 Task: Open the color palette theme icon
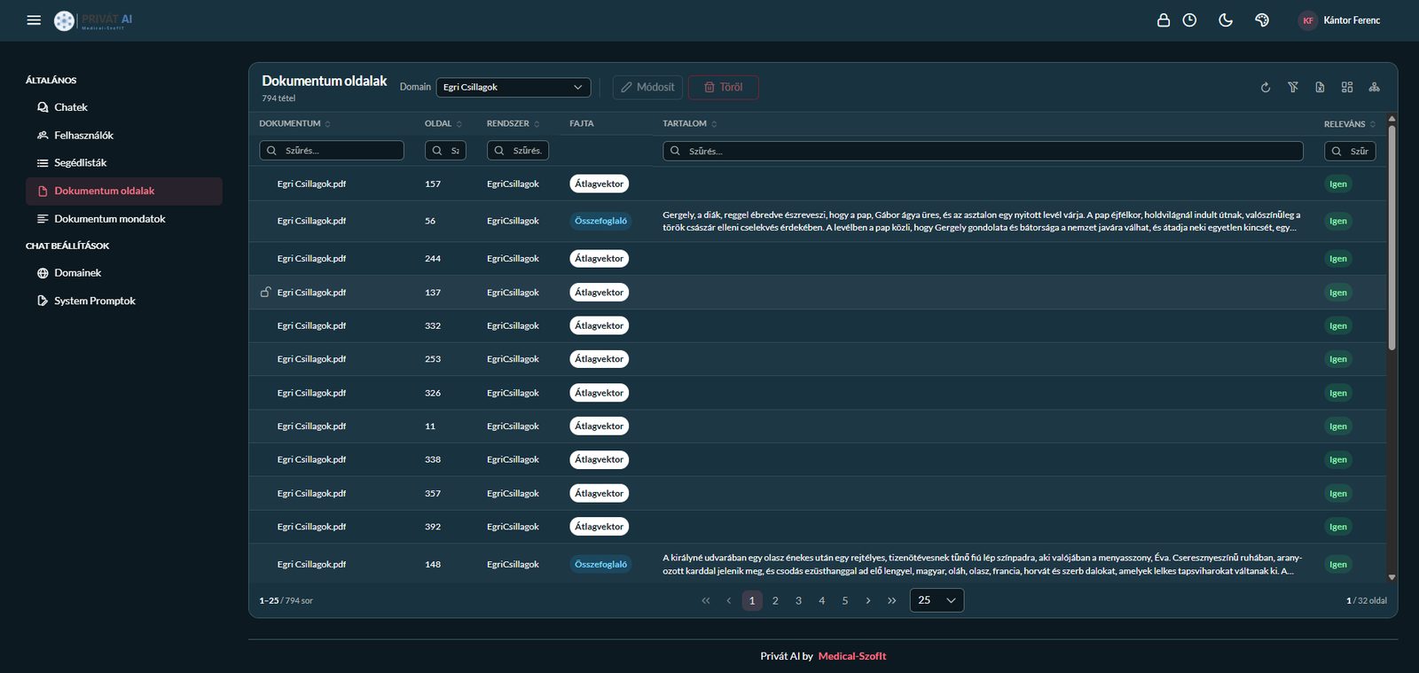click(1262, 20)
